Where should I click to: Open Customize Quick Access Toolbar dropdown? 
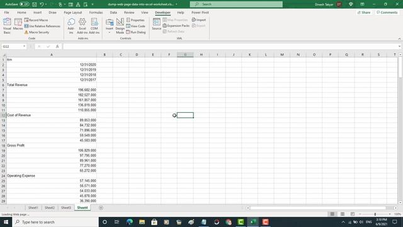(93, 4)
